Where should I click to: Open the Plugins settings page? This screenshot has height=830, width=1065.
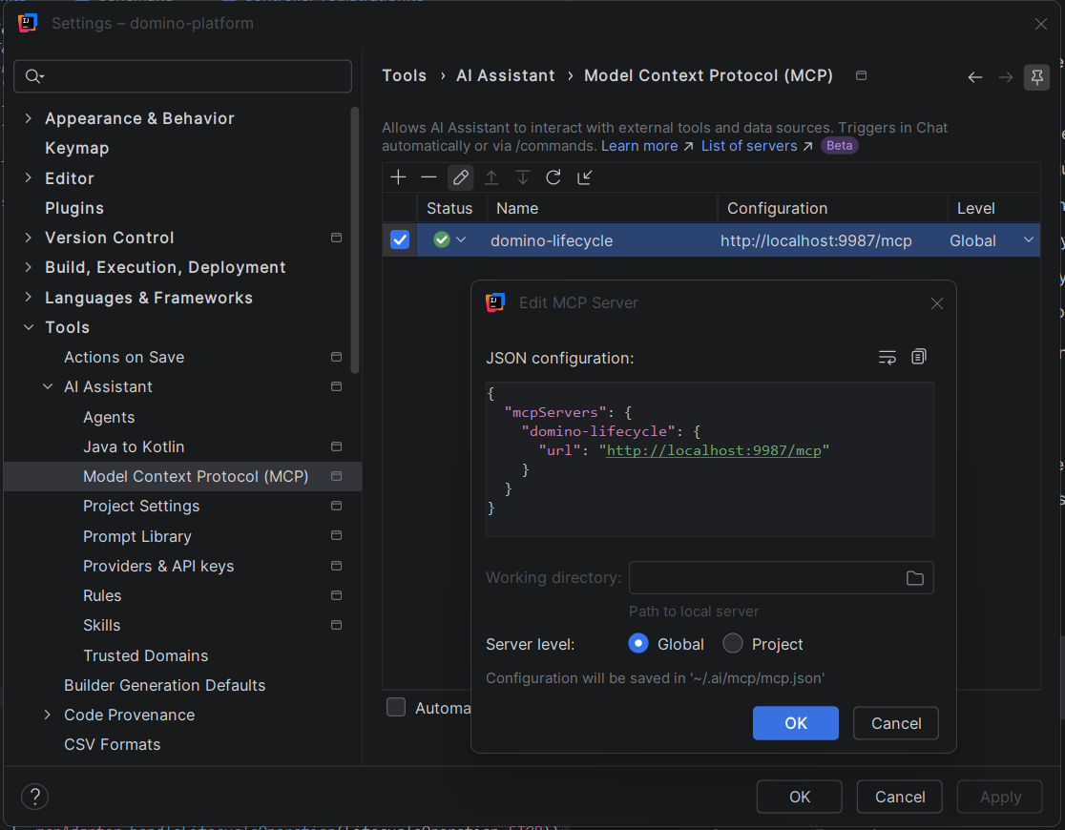(x=74, y=208)
